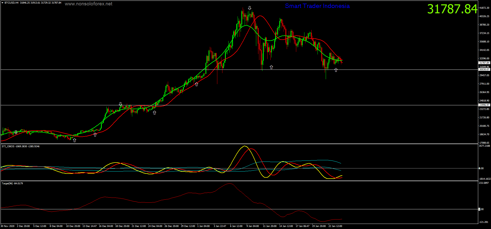
Task: Select the up arrow signal below 10 Dec low
Action: [x=75, y=140]
